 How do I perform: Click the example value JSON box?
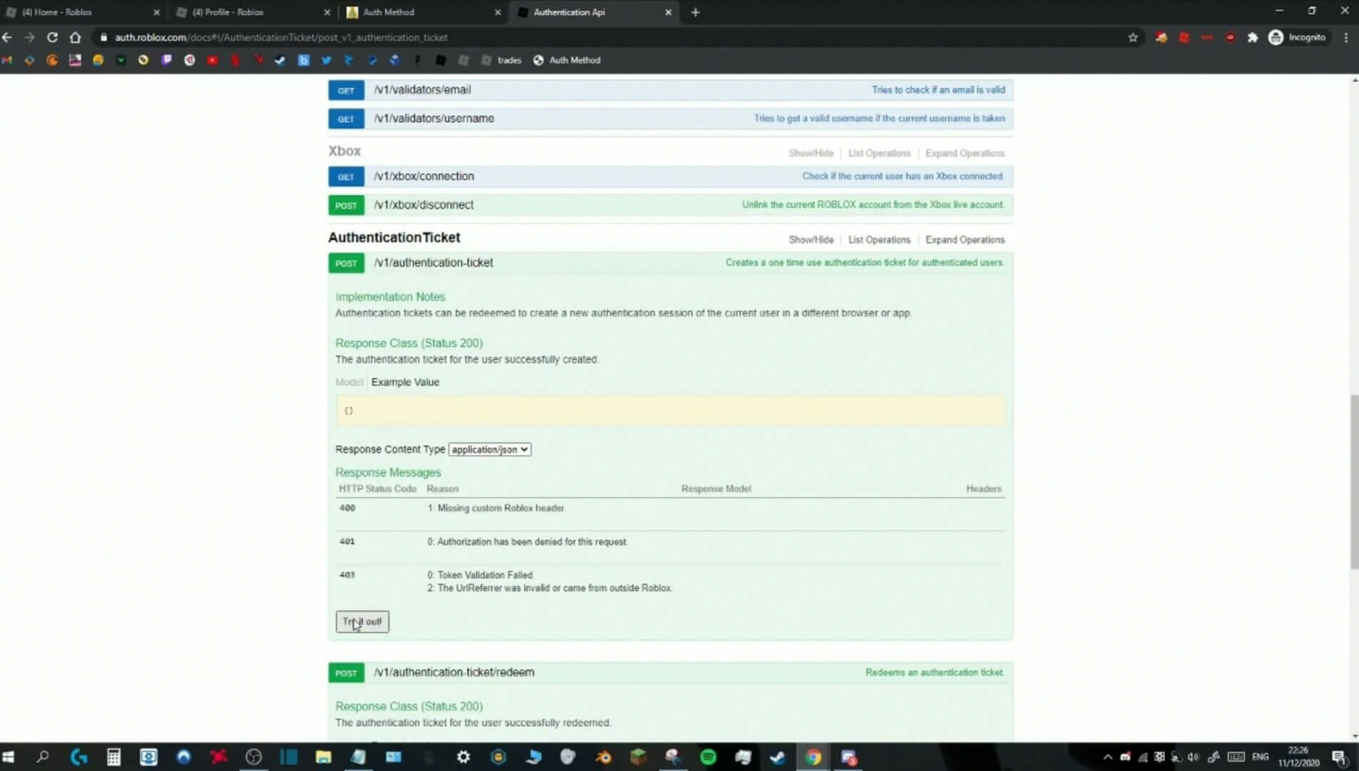[670, 410]
